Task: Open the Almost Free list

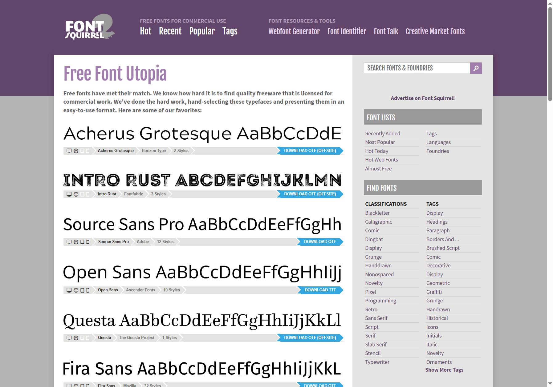Action: point(378,169)
